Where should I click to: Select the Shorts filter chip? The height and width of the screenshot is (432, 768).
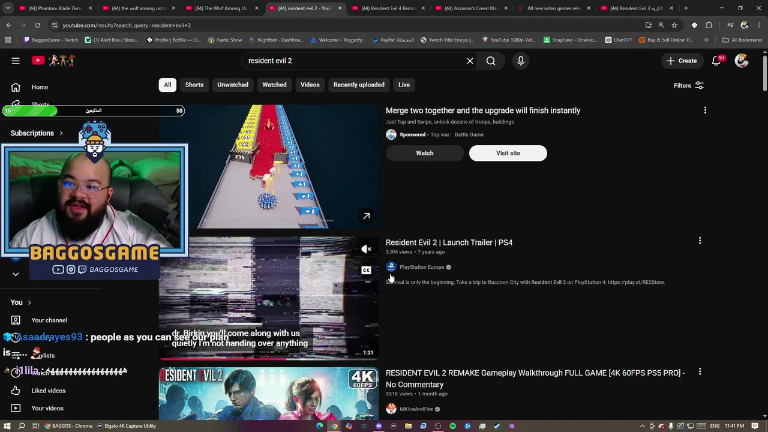194,85
